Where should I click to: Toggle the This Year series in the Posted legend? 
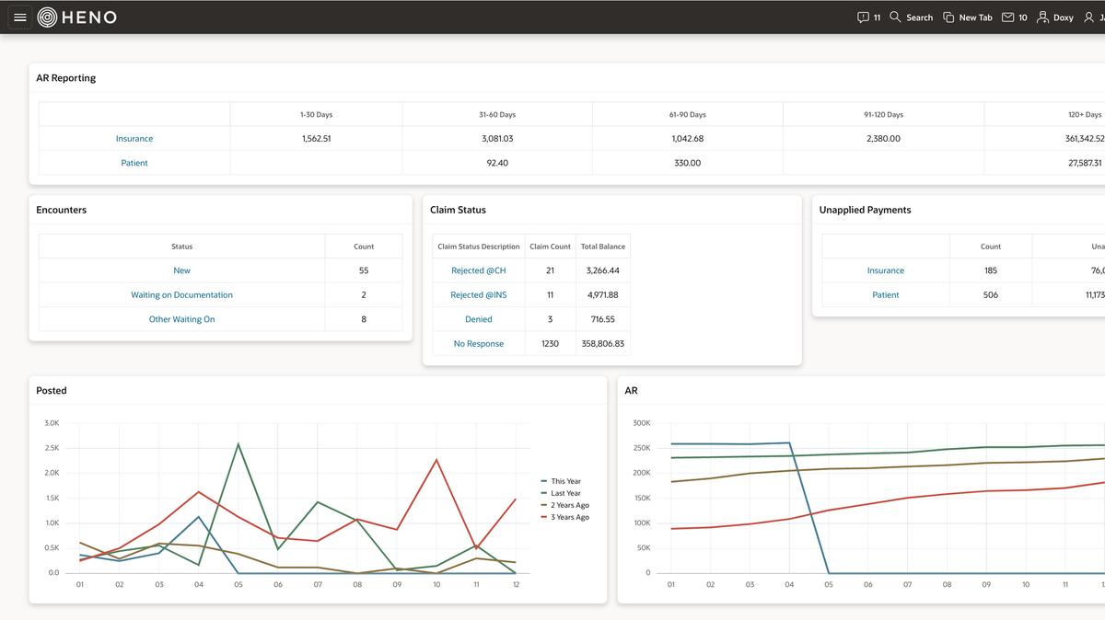click(x=565, y=481)
